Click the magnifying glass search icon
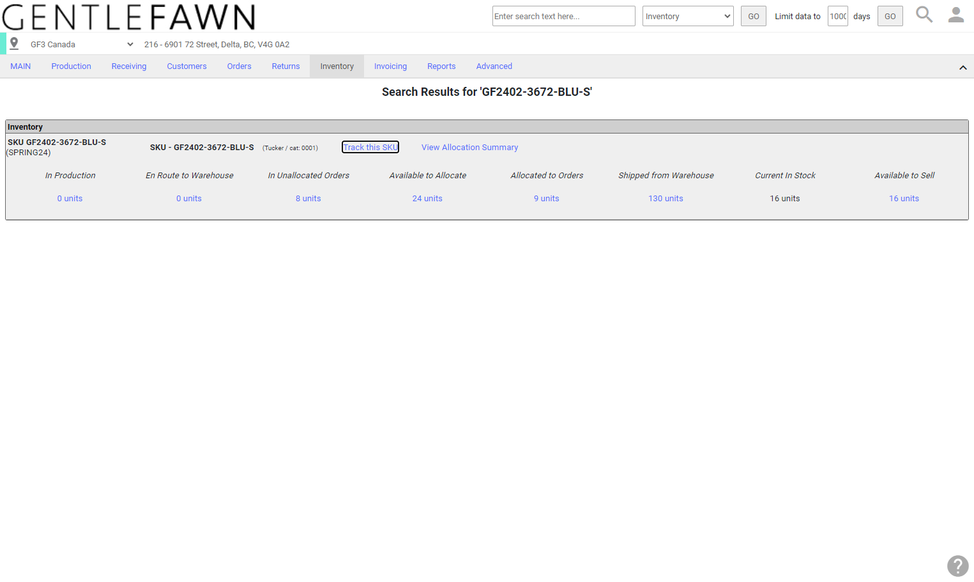 coord(924,15)
